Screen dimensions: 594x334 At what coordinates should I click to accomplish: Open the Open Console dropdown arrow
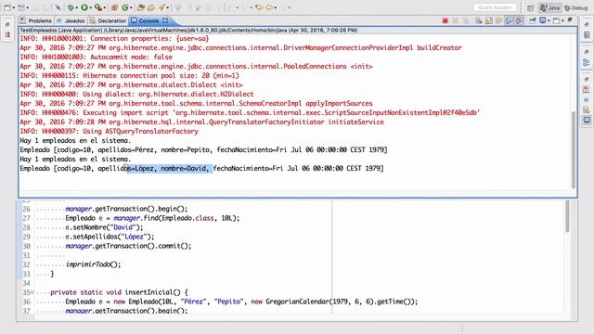(562, 20)
